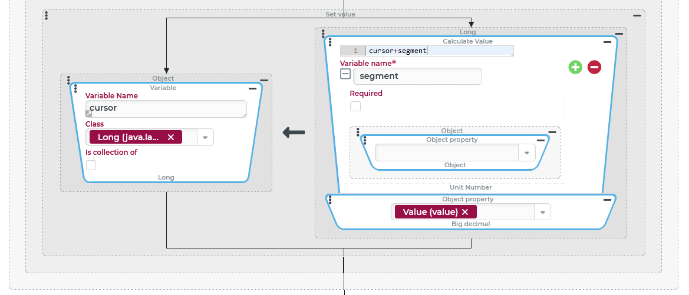Screen dimensions: 689x295
Task: Click the Long label below Is collection of
Action: (166, 177)
